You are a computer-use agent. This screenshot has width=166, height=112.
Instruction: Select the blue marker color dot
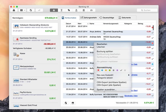[102, 70]
